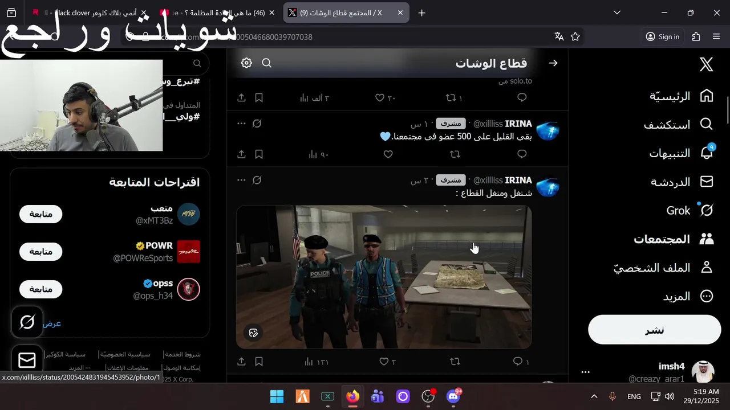The image size is (730, 410).
Task: Click the نشر post button
Action: [x=655, y=330]
